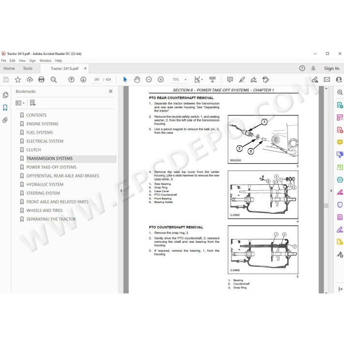Select TRANSMISSION SYSTEMS bookmark

[49, 158]
